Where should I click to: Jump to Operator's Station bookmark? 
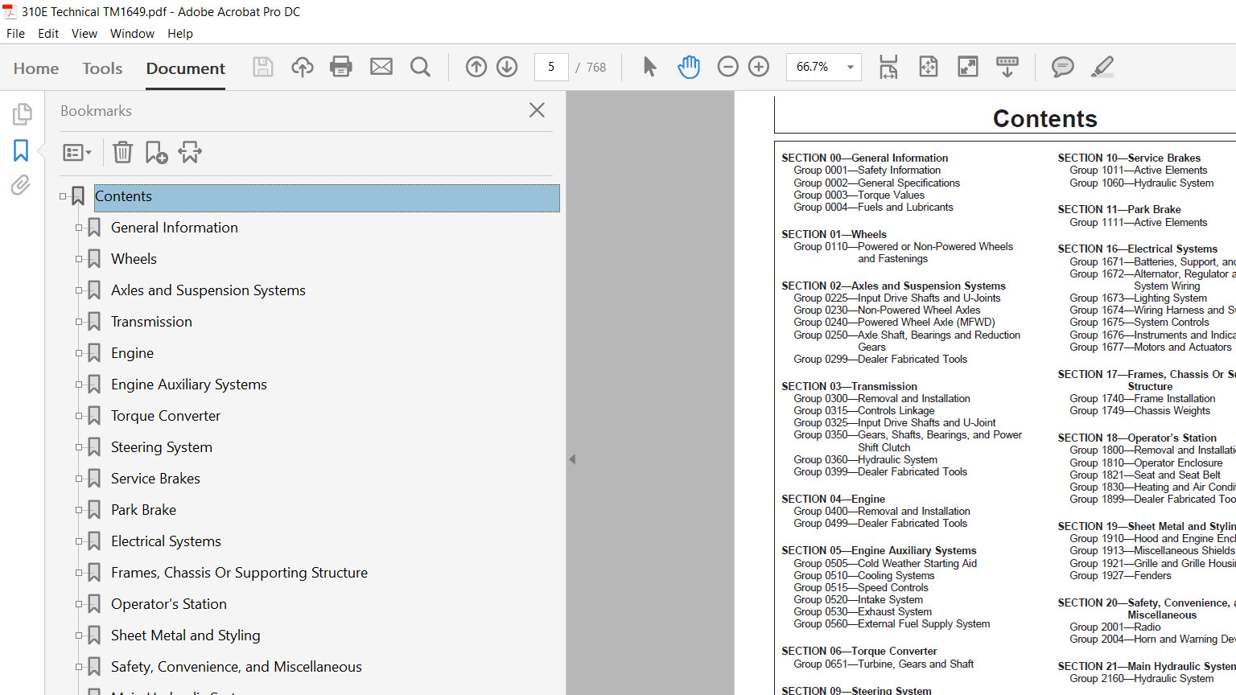pyautogui.click(x=169, y=604)
